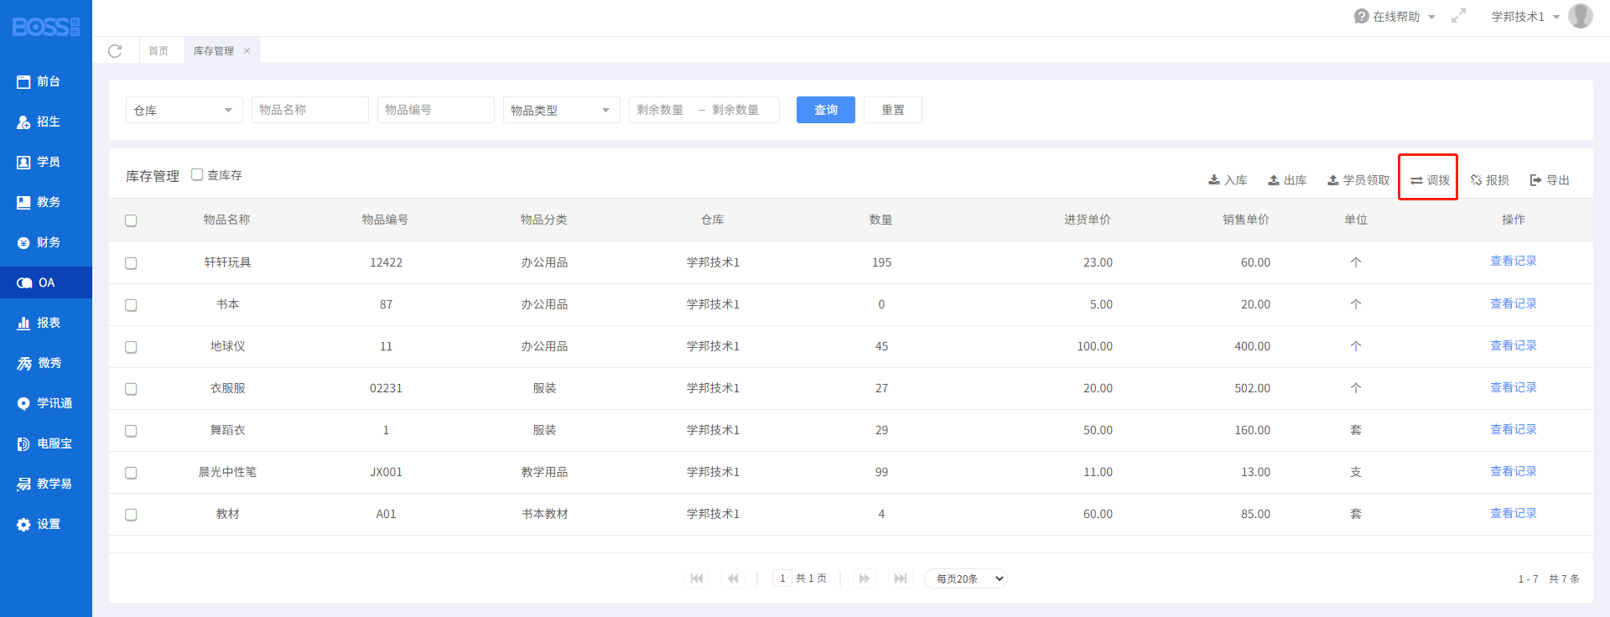This screenshot has width=1610, height=617.
Task: Open the 前台 sidebar section
Action: pos(46,81)
